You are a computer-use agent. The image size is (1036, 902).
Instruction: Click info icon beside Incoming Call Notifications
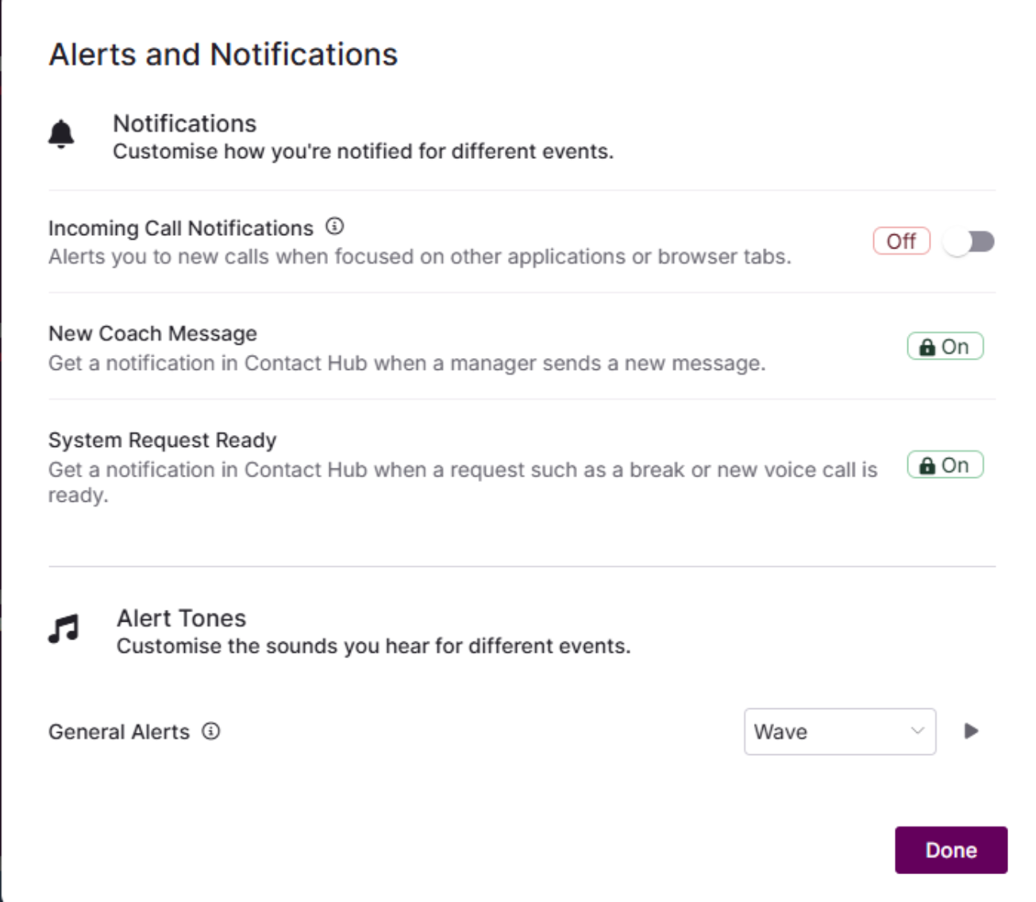coord(335,227)
